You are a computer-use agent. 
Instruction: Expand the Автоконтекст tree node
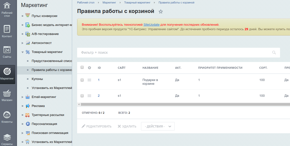tap(22, 43)
